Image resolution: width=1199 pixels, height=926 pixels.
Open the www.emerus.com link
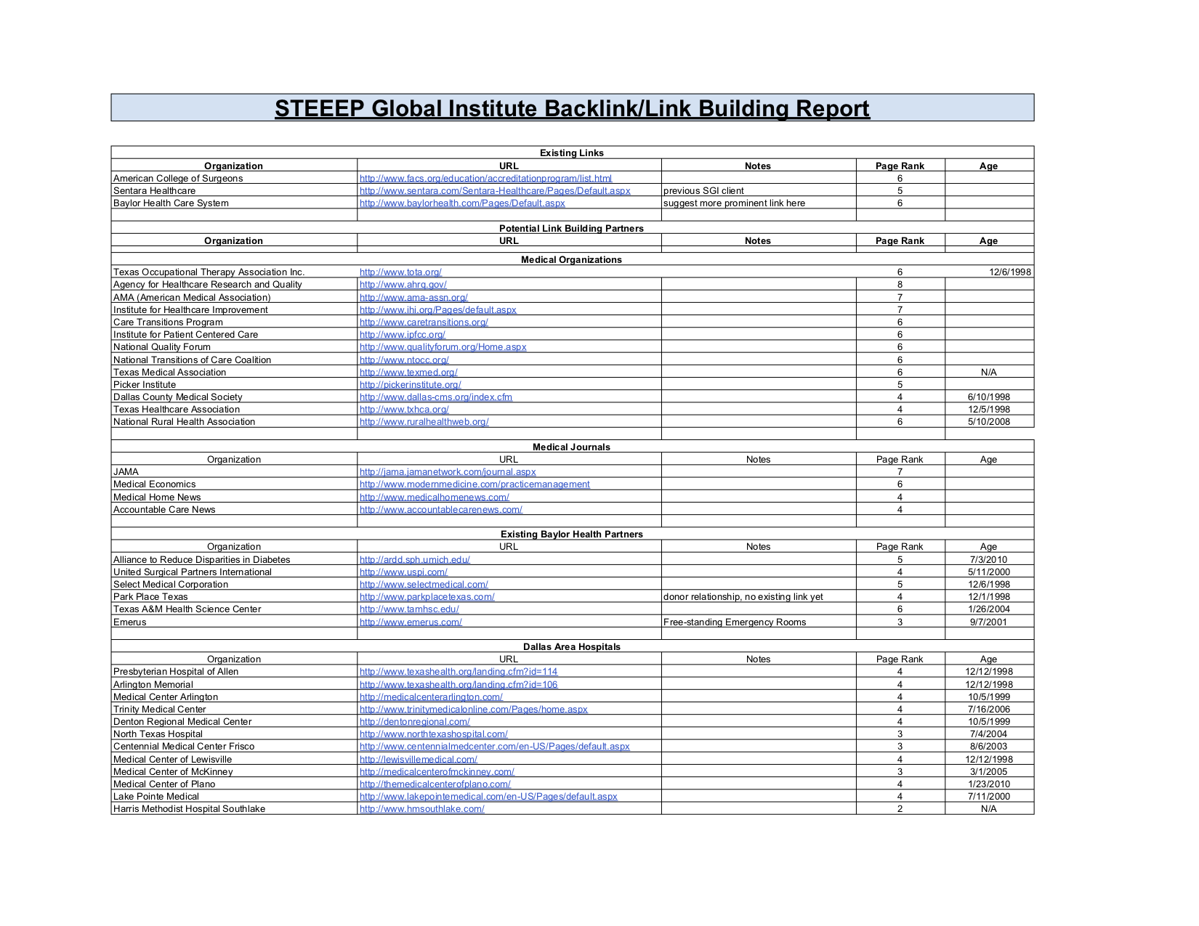411,622
